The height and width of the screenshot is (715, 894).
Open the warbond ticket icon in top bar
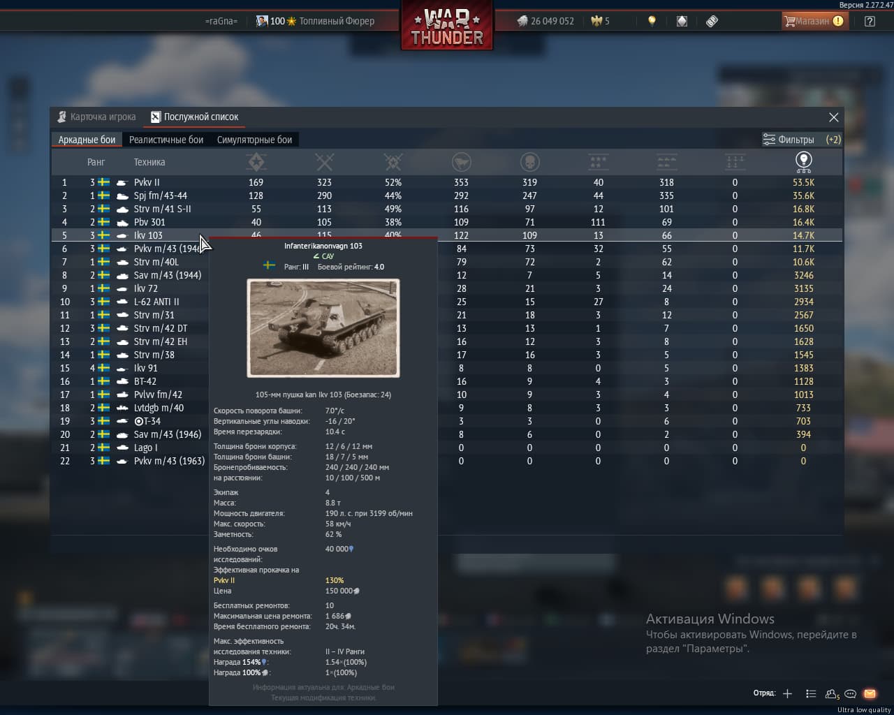pyautogui.click(x=712, y=21)
